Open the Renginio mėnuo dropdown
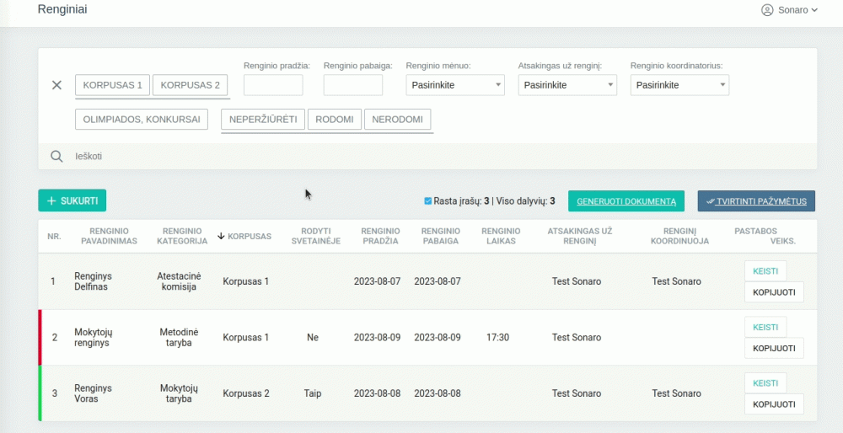Image resolution: width=843 pixels, height=433 pixels. click(455, 85)
